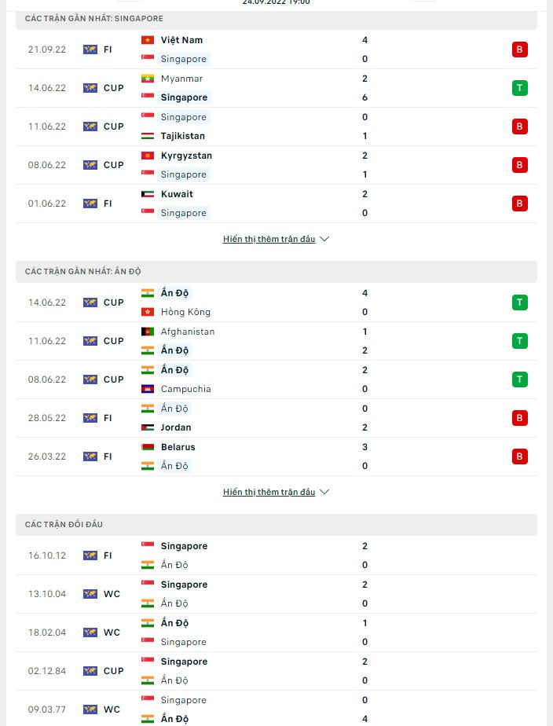This screenshot has width=553, height=726.
Task: Click red B badge for Việt Nam match
Action: pyautogui.click(x=519, y=49)
